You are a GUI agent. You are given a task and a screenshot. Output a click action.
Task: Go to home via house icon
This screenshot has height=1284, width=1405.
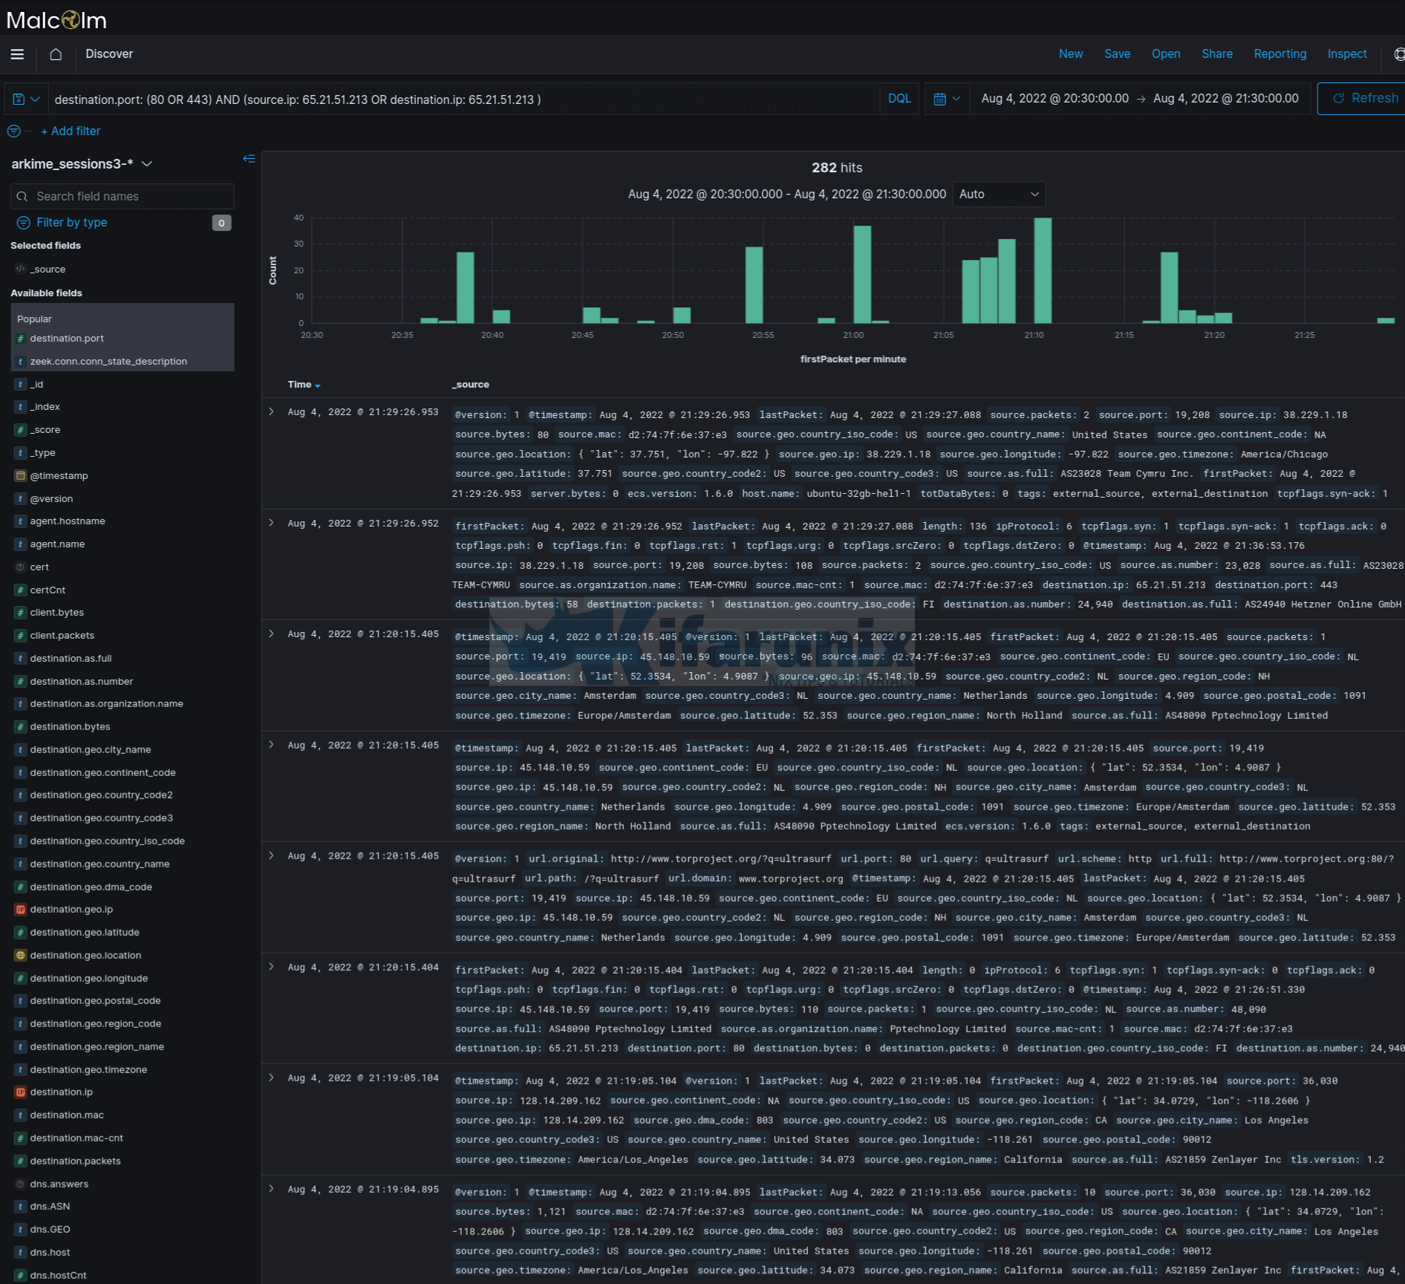[x=56, y=54]
